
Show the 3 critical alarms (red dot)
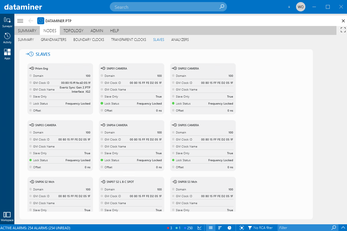pyautogui.click(x=169, y=228)
